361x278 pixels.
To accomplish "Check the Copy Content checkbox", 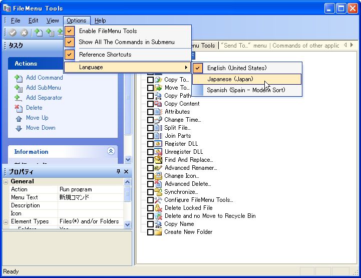I will [150, 104].
